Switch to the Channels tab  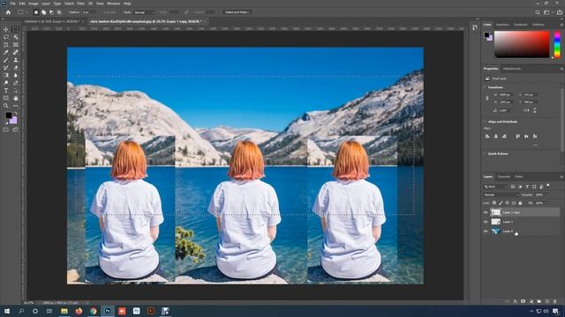[504, 177]
